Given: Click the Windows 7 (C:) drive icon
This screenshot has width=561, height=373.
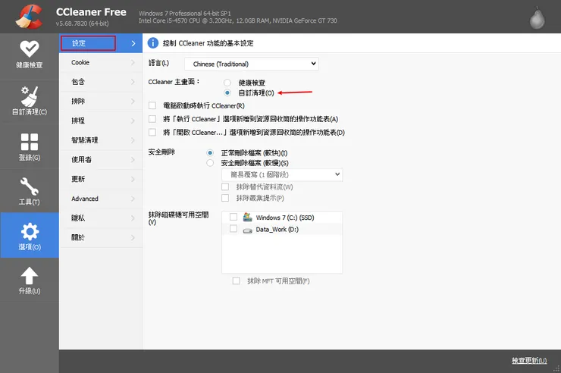Looking at the screenshot, I should [x=248, y=217].
